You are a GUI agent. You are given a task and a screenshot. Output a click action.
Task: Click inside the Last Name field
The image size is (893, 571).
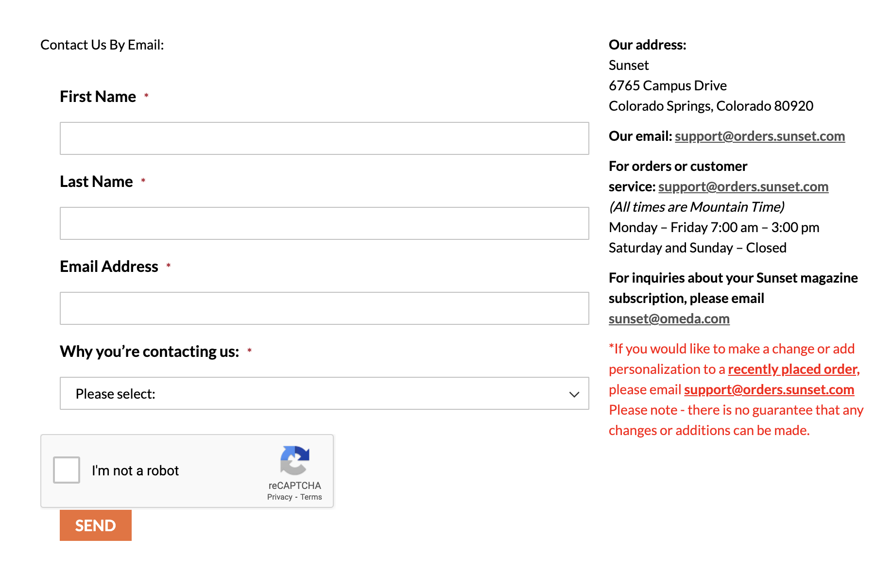[324, 223]
